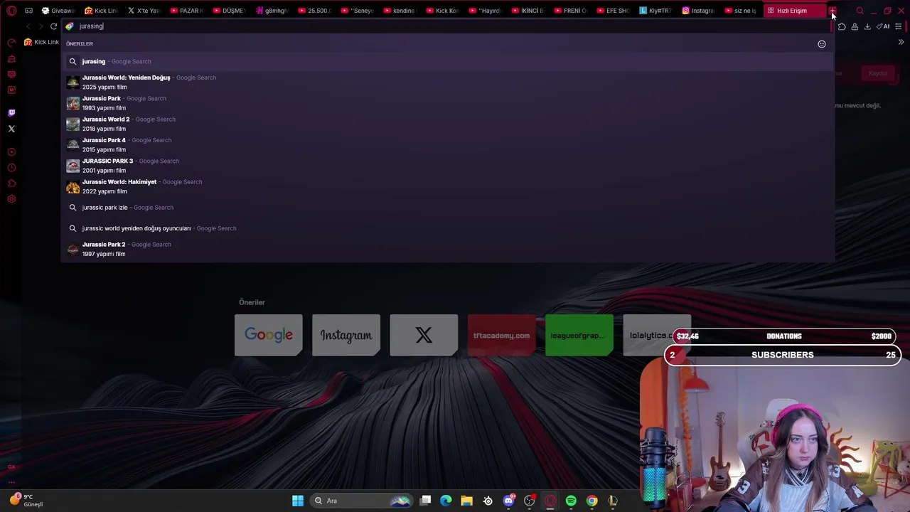Open X (Twitter) panel in sidebar
The width and height of the screenshot is (910, 512).
11,129
